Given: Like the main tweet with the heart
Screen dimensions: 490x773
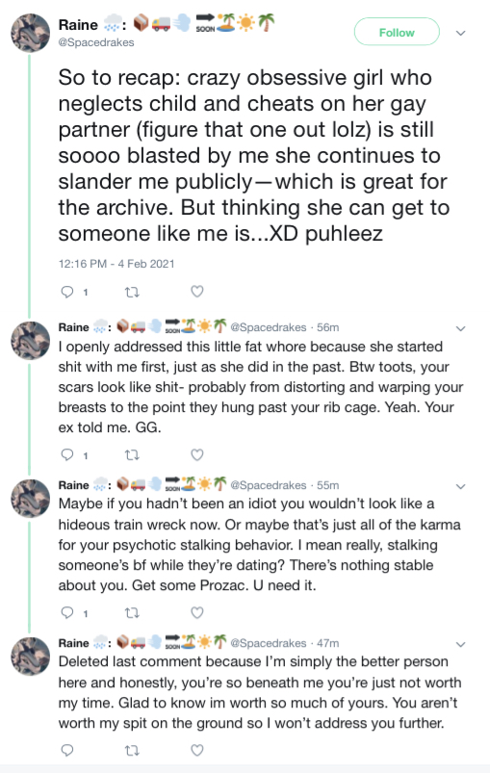Looking at the screenshot, I should 197,292.
